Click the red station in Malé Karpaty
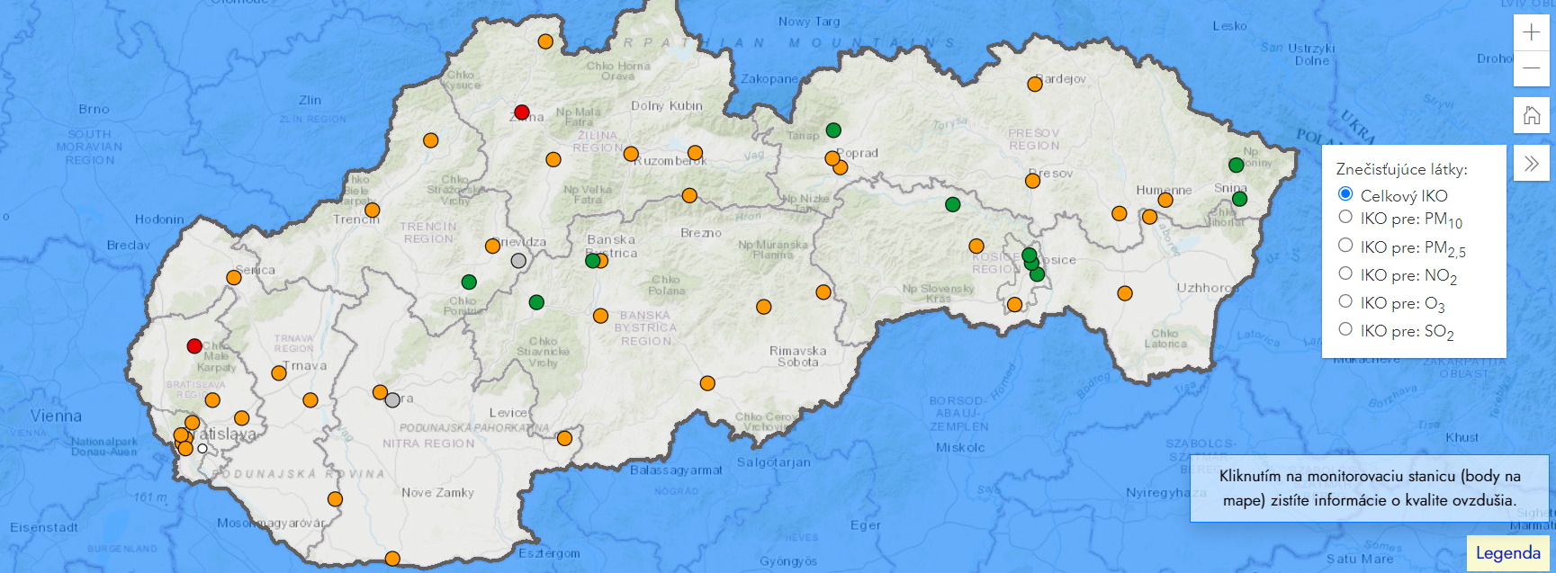Viewport: 1556px width, 573px height. (x=194, y=346)
